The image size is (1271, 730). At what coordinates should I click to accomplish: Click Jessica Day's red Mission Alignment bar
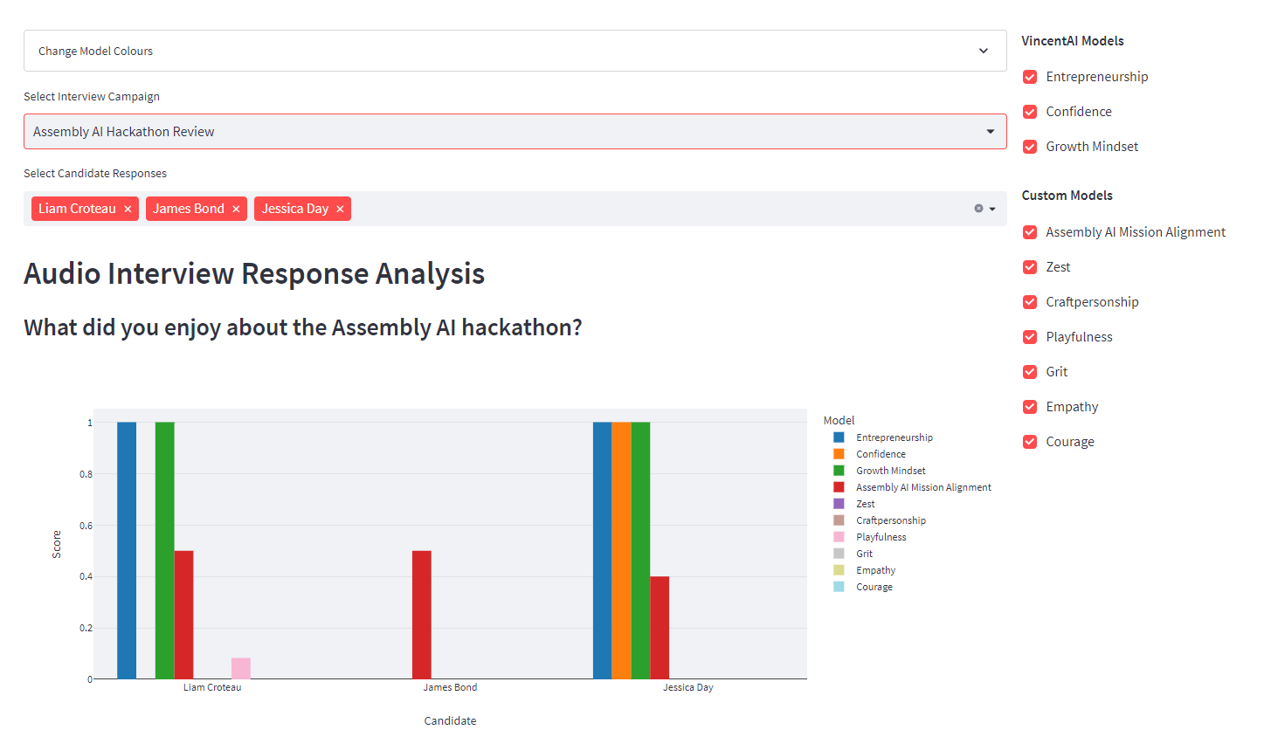click(660, 627)
